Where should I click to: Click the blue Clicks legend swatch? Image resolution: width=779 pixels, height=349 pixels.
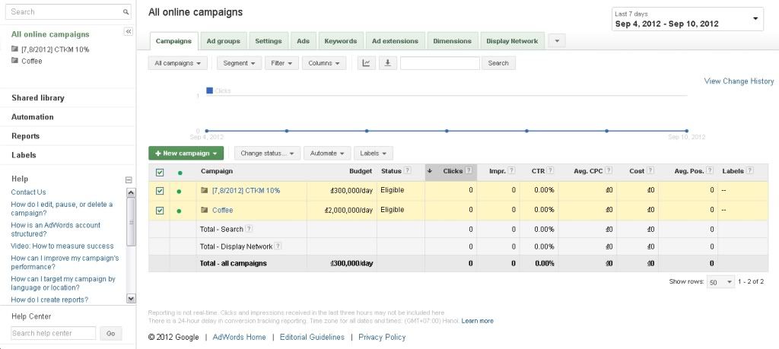[209, 90]
